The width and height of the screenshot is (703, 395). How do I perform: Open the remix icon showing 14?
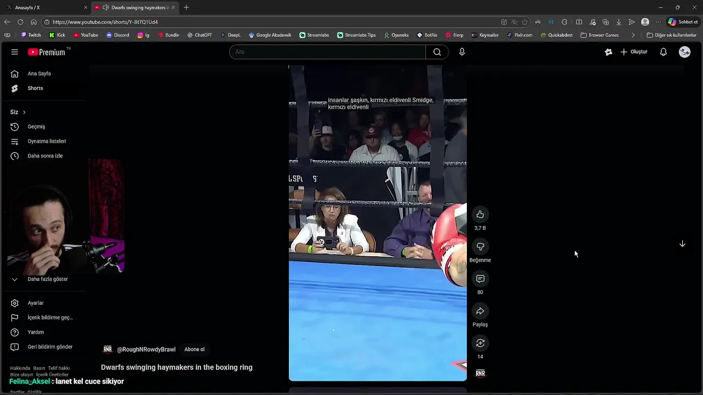point(480,343)
